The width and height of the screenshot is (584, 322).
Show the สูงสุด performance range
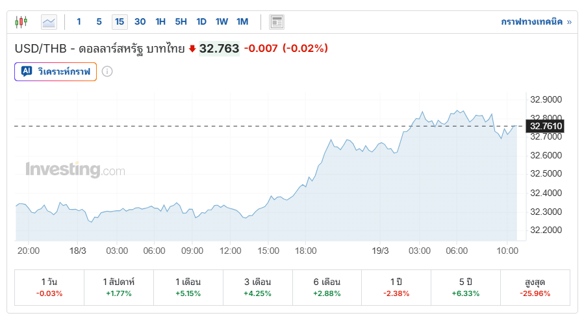[x=535, y=287]
